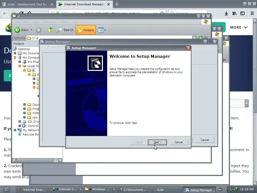The image size is (257, 193).
Task: Toggle the Folders pane button
Action: 86,30
